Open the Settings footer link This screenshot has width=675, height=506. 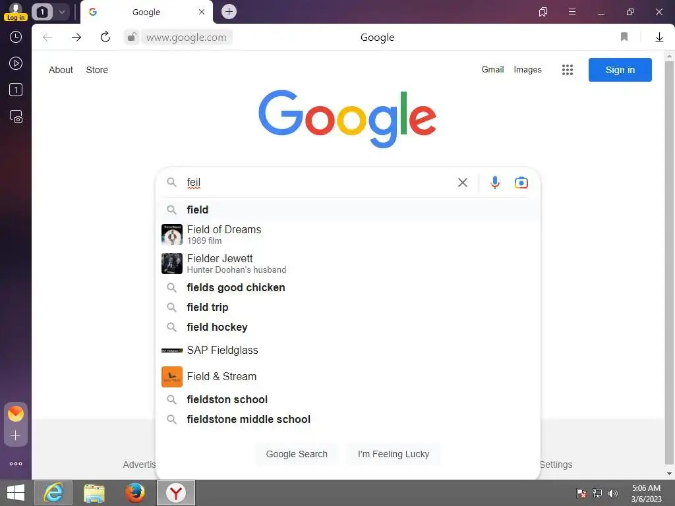pyautogui.click(x=556, y=464)
